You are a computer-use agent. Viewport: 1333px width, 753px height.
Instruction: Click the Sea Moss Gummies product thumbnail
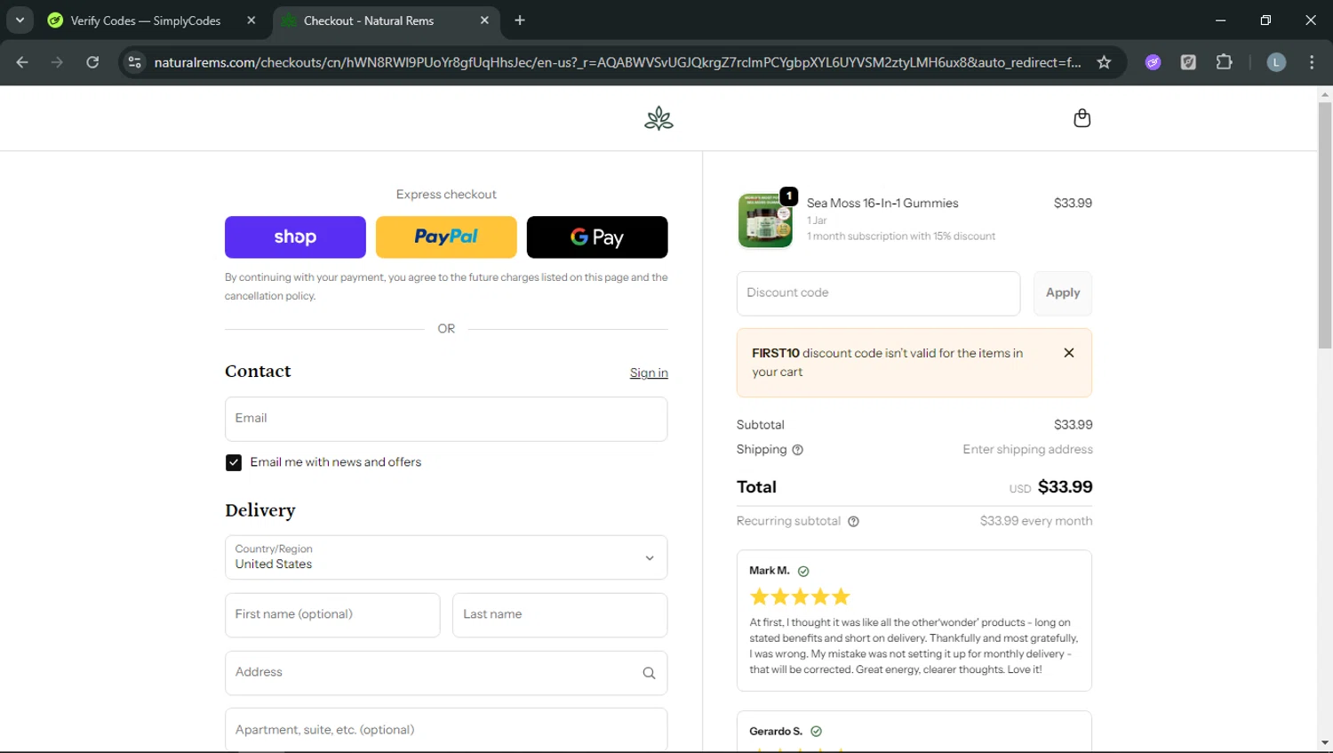click(x=765, y=220)
